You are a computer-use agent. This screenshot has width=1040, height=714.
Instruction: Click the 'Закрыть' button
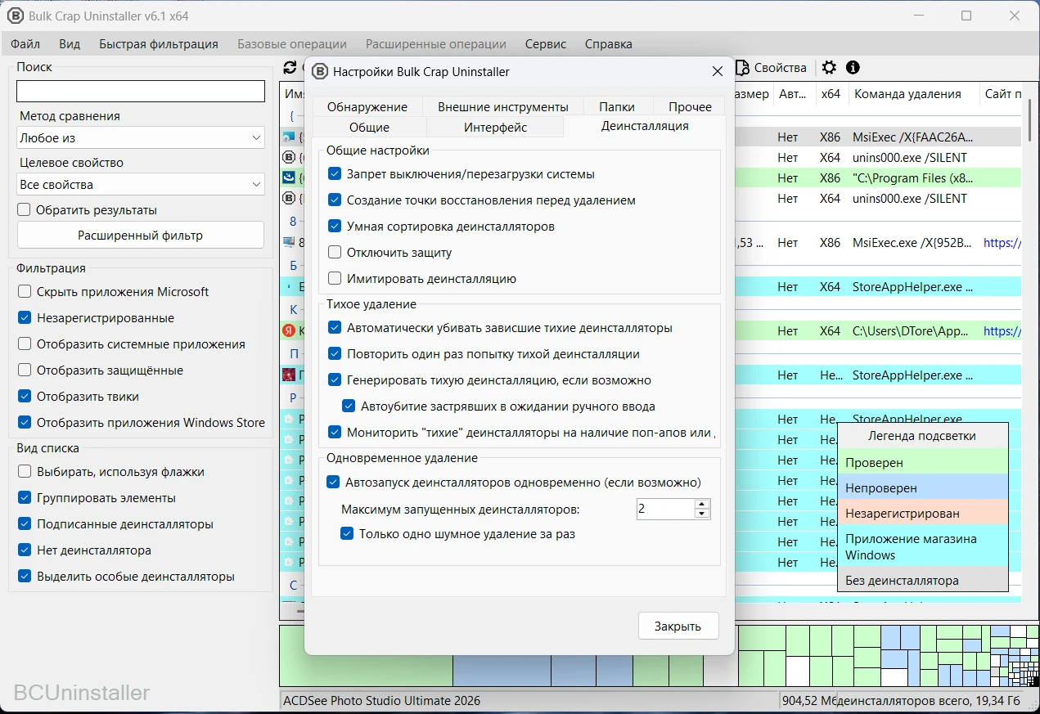click(678, 626)
